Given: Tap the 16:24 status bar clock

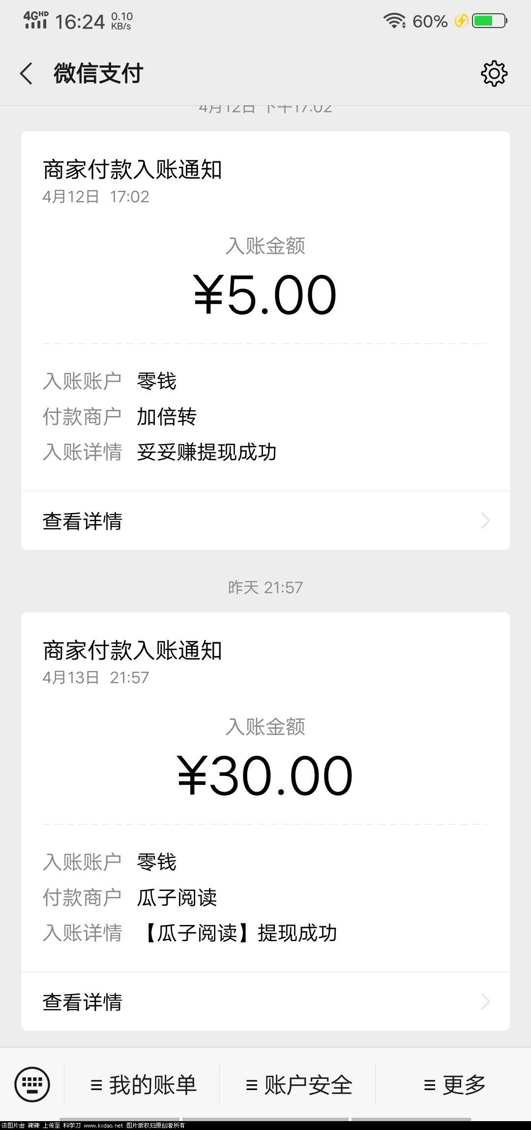Looking at the screenshot, I should (x=80, y=22).
